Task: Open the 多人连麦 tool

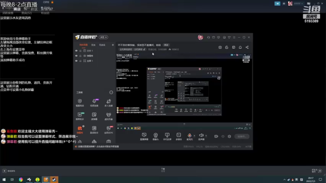Action: (x=108, y=103)
